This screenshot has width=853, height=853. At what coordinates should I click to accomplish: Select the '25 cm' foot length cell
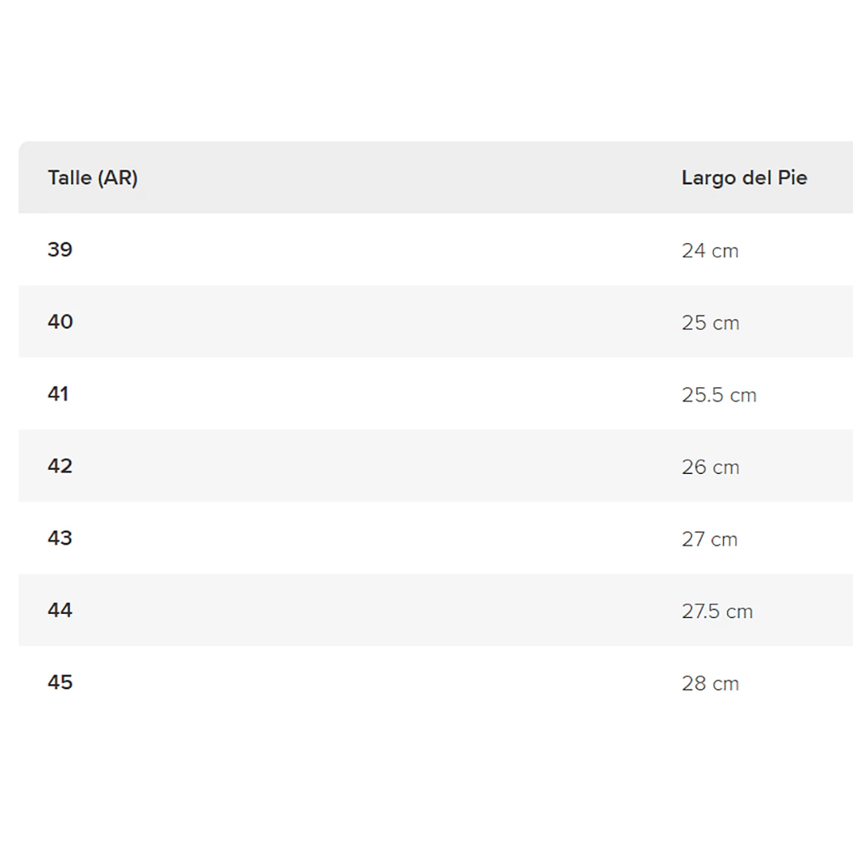710,323
